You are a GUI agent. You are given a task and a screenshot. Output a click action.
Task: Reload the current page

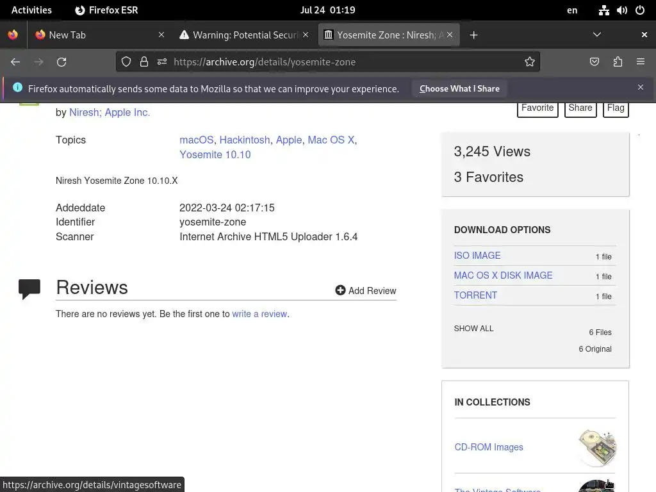[x=61, y=62]
